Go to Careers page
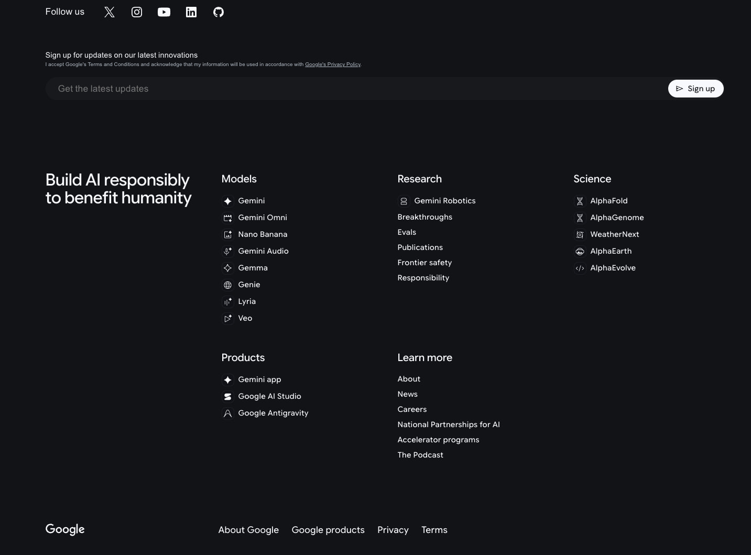The height and width of the screenshot is (555, 751). 412,409
